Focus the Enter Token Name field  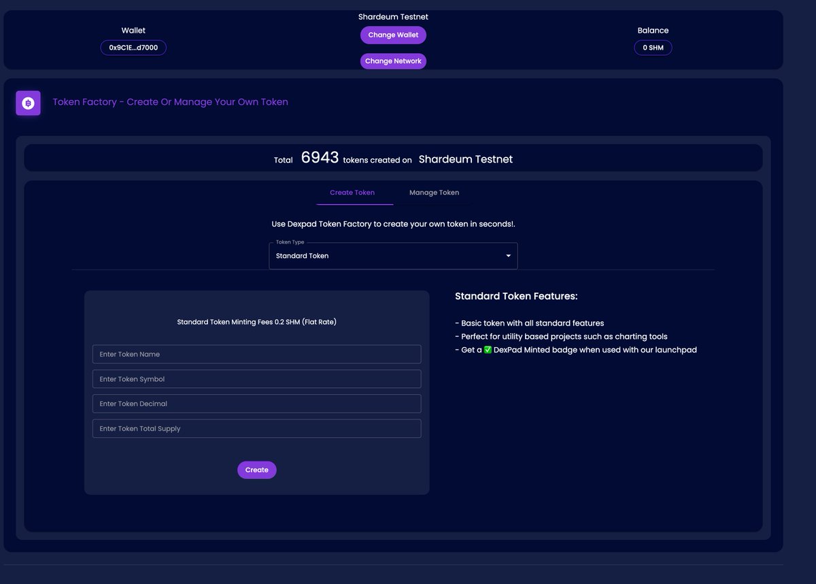pos(257,354)
